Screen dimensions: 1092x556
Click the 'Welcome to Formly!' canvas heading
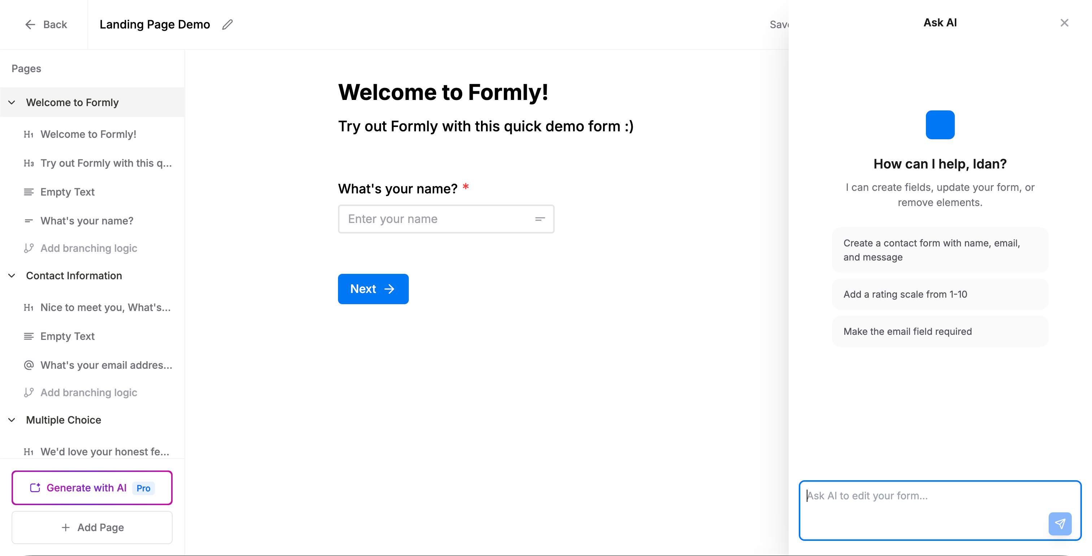(443, 92)
